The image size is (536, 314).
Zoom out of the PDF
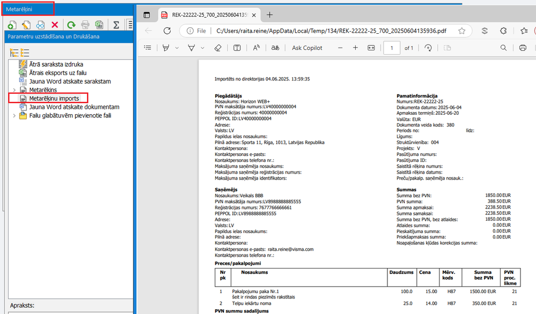340,48
